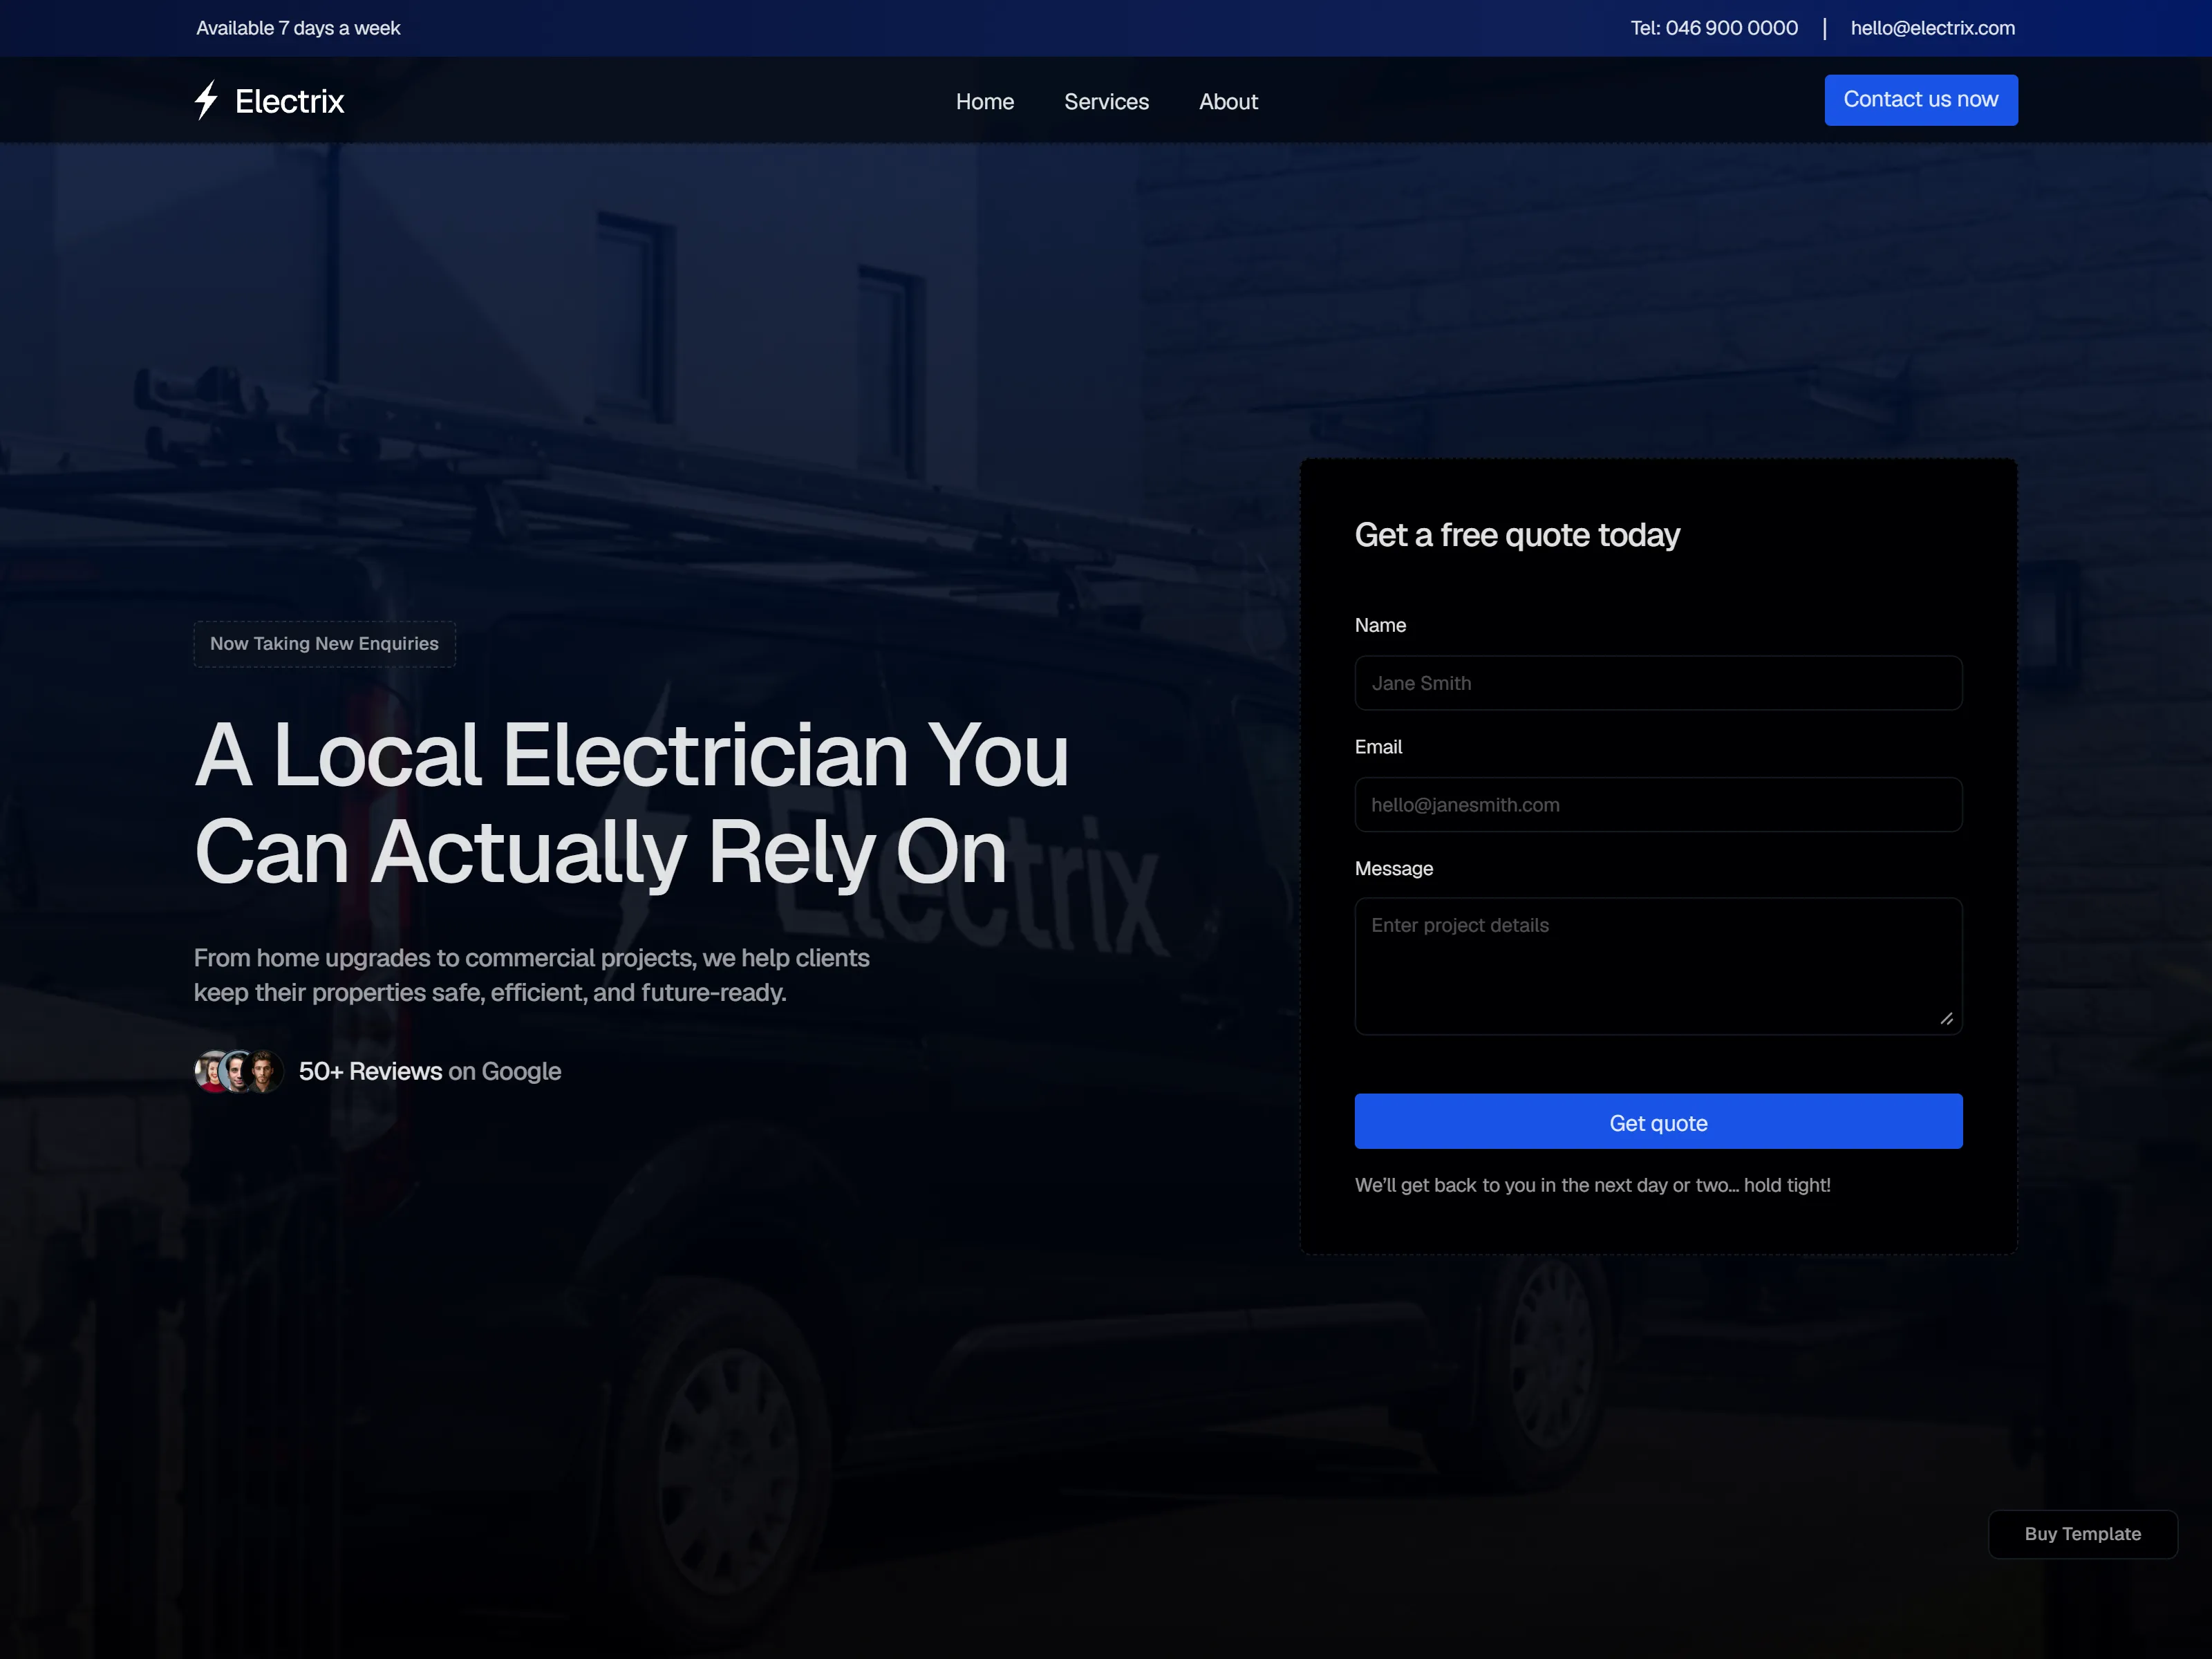
Task: Submit the form with Get quote
Action: (x=1658, y=1121)
